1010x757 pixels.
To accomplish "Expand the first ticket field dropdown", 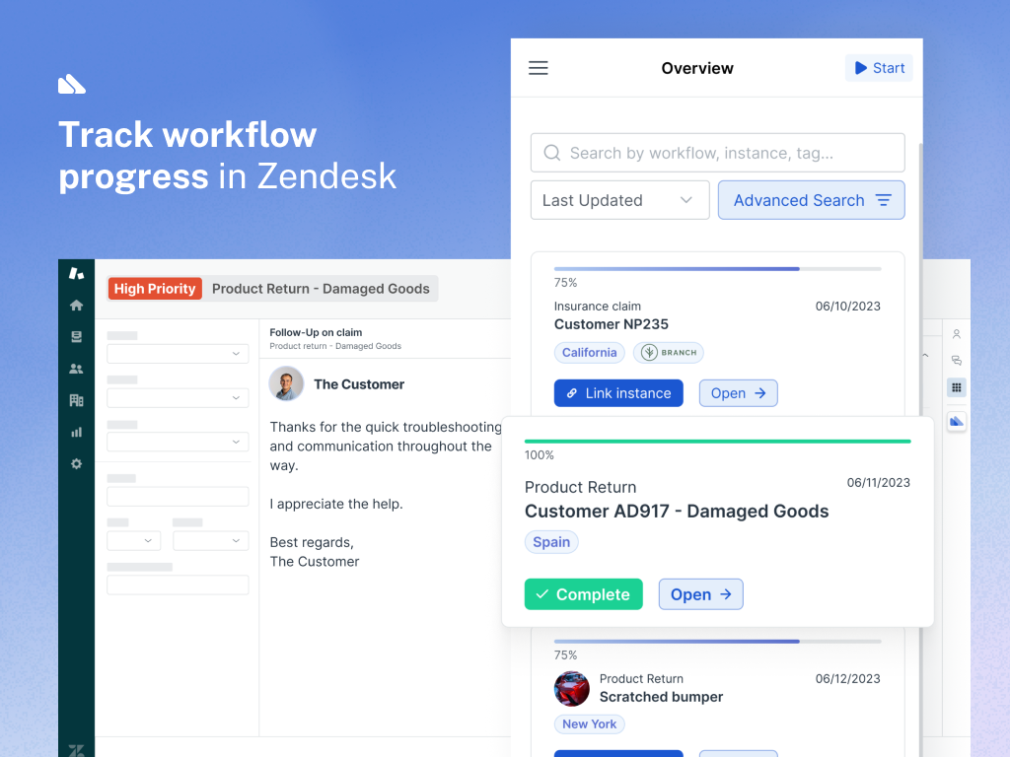I will click(x=178, y=354).
